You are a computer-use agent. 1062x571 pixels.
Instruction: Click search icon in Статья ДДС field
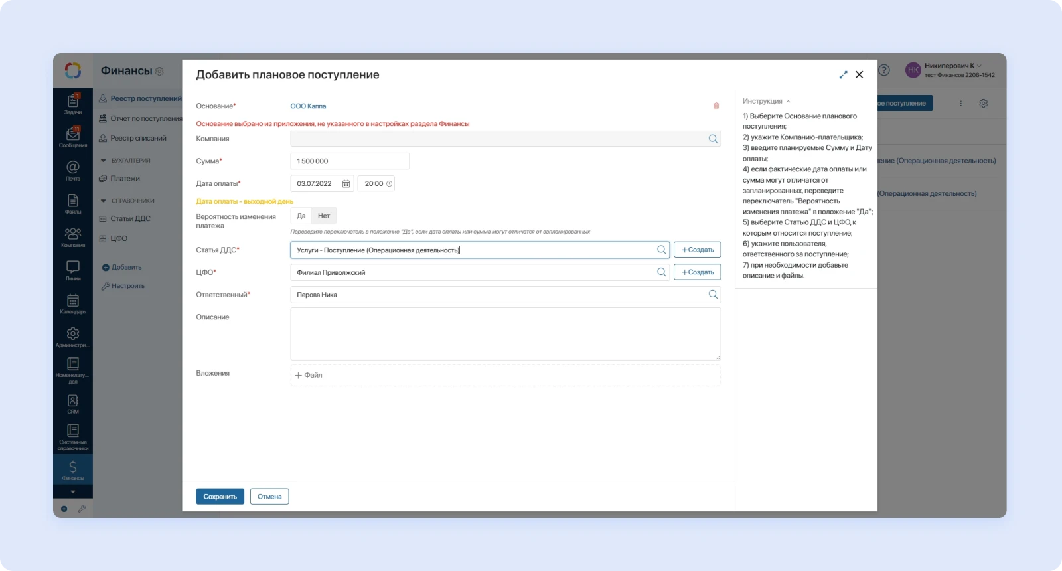pyautogui.click(x=661, y=250)
